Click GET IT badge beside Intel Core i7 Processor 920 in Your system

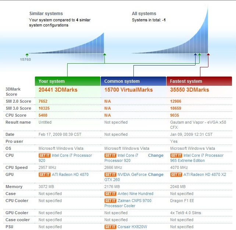[44, 155]
